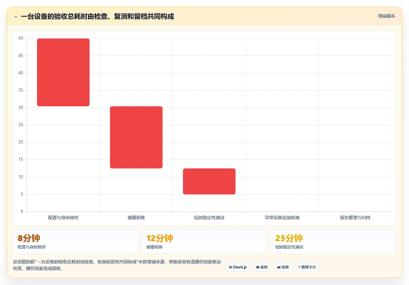Click the red bar for 健康初筛

136,137
